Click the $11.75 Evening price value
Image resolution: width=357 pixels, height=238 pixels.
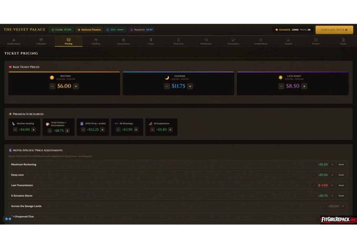(178, 86)
